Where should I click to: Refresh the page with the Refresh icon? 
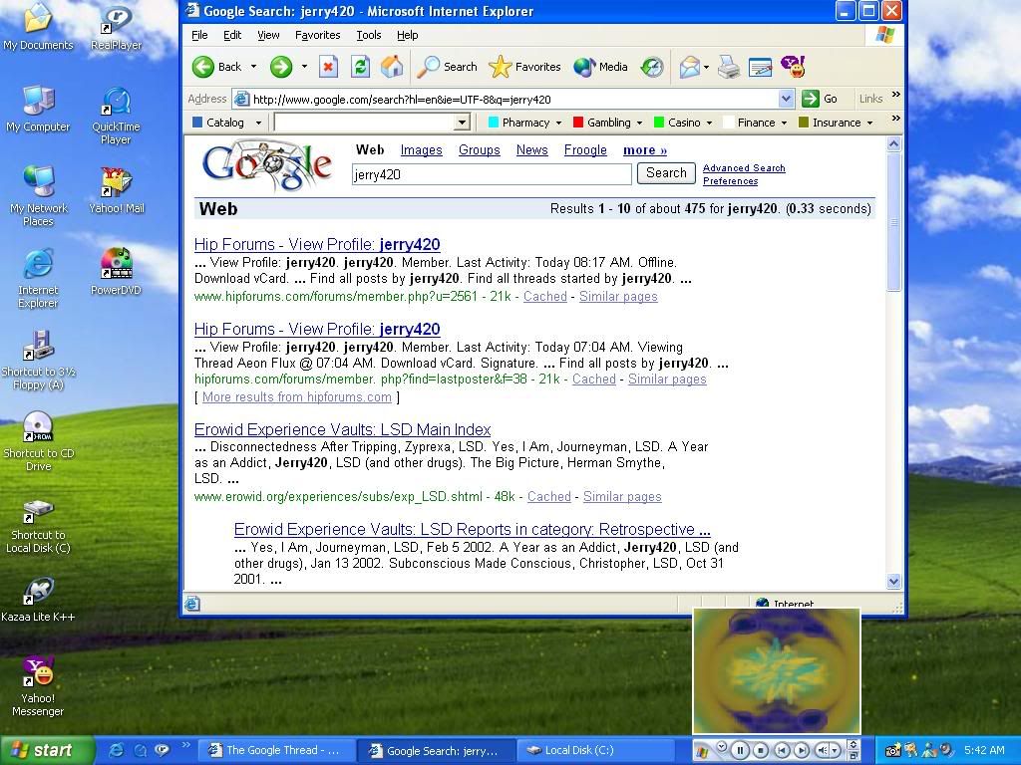(x=360, y=67)
